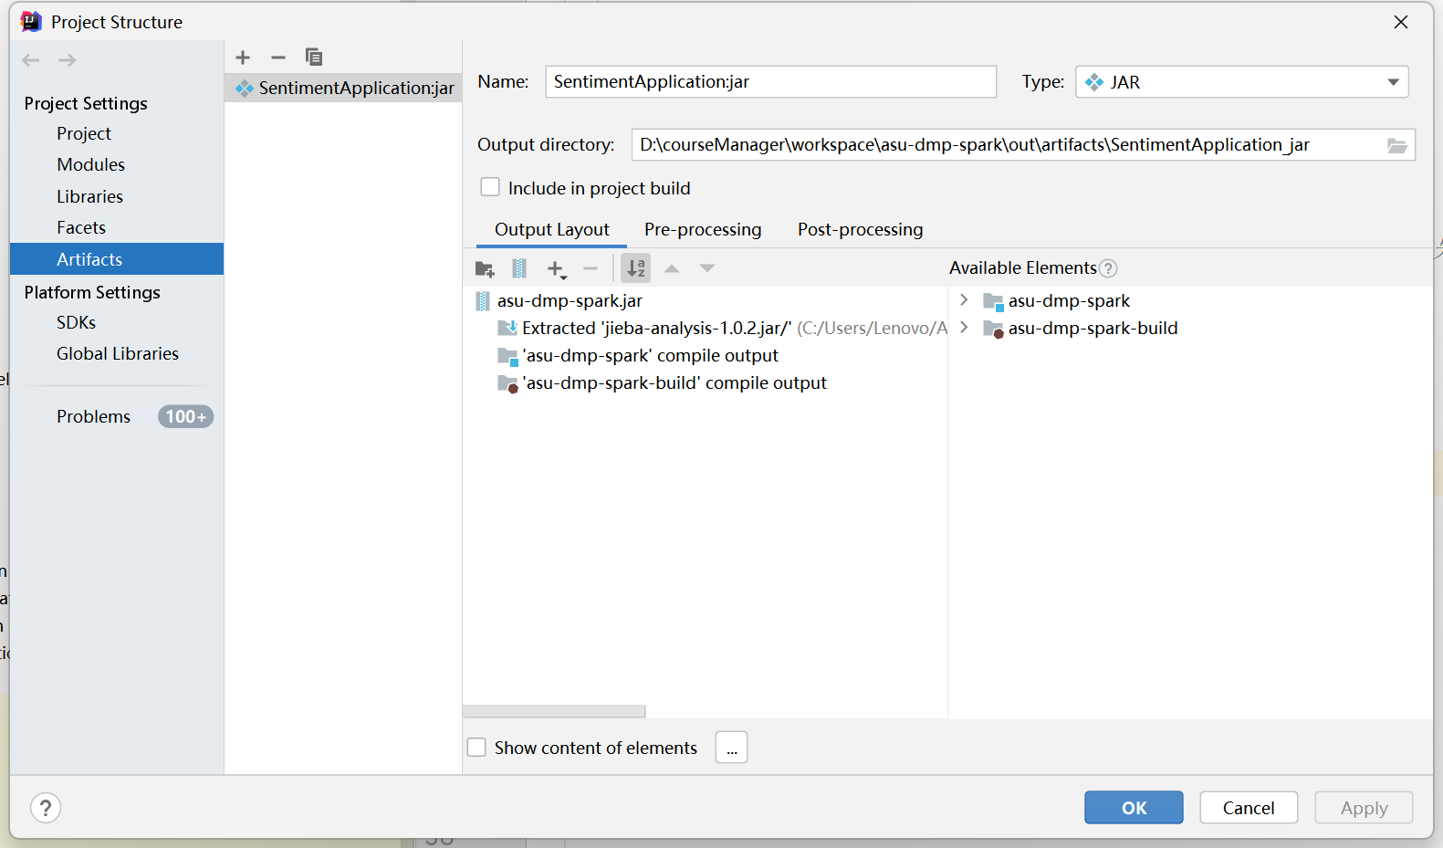1443x848 pixels.
Task: Copy the selected artifact configuration
Action: point(314,58)
